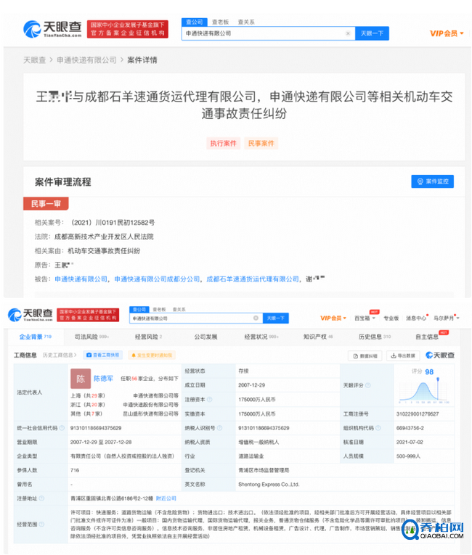This screenshot has width=472, height=555.
Task: Click the help icon next to 天眼评分
Action: (x=368, y=385)
